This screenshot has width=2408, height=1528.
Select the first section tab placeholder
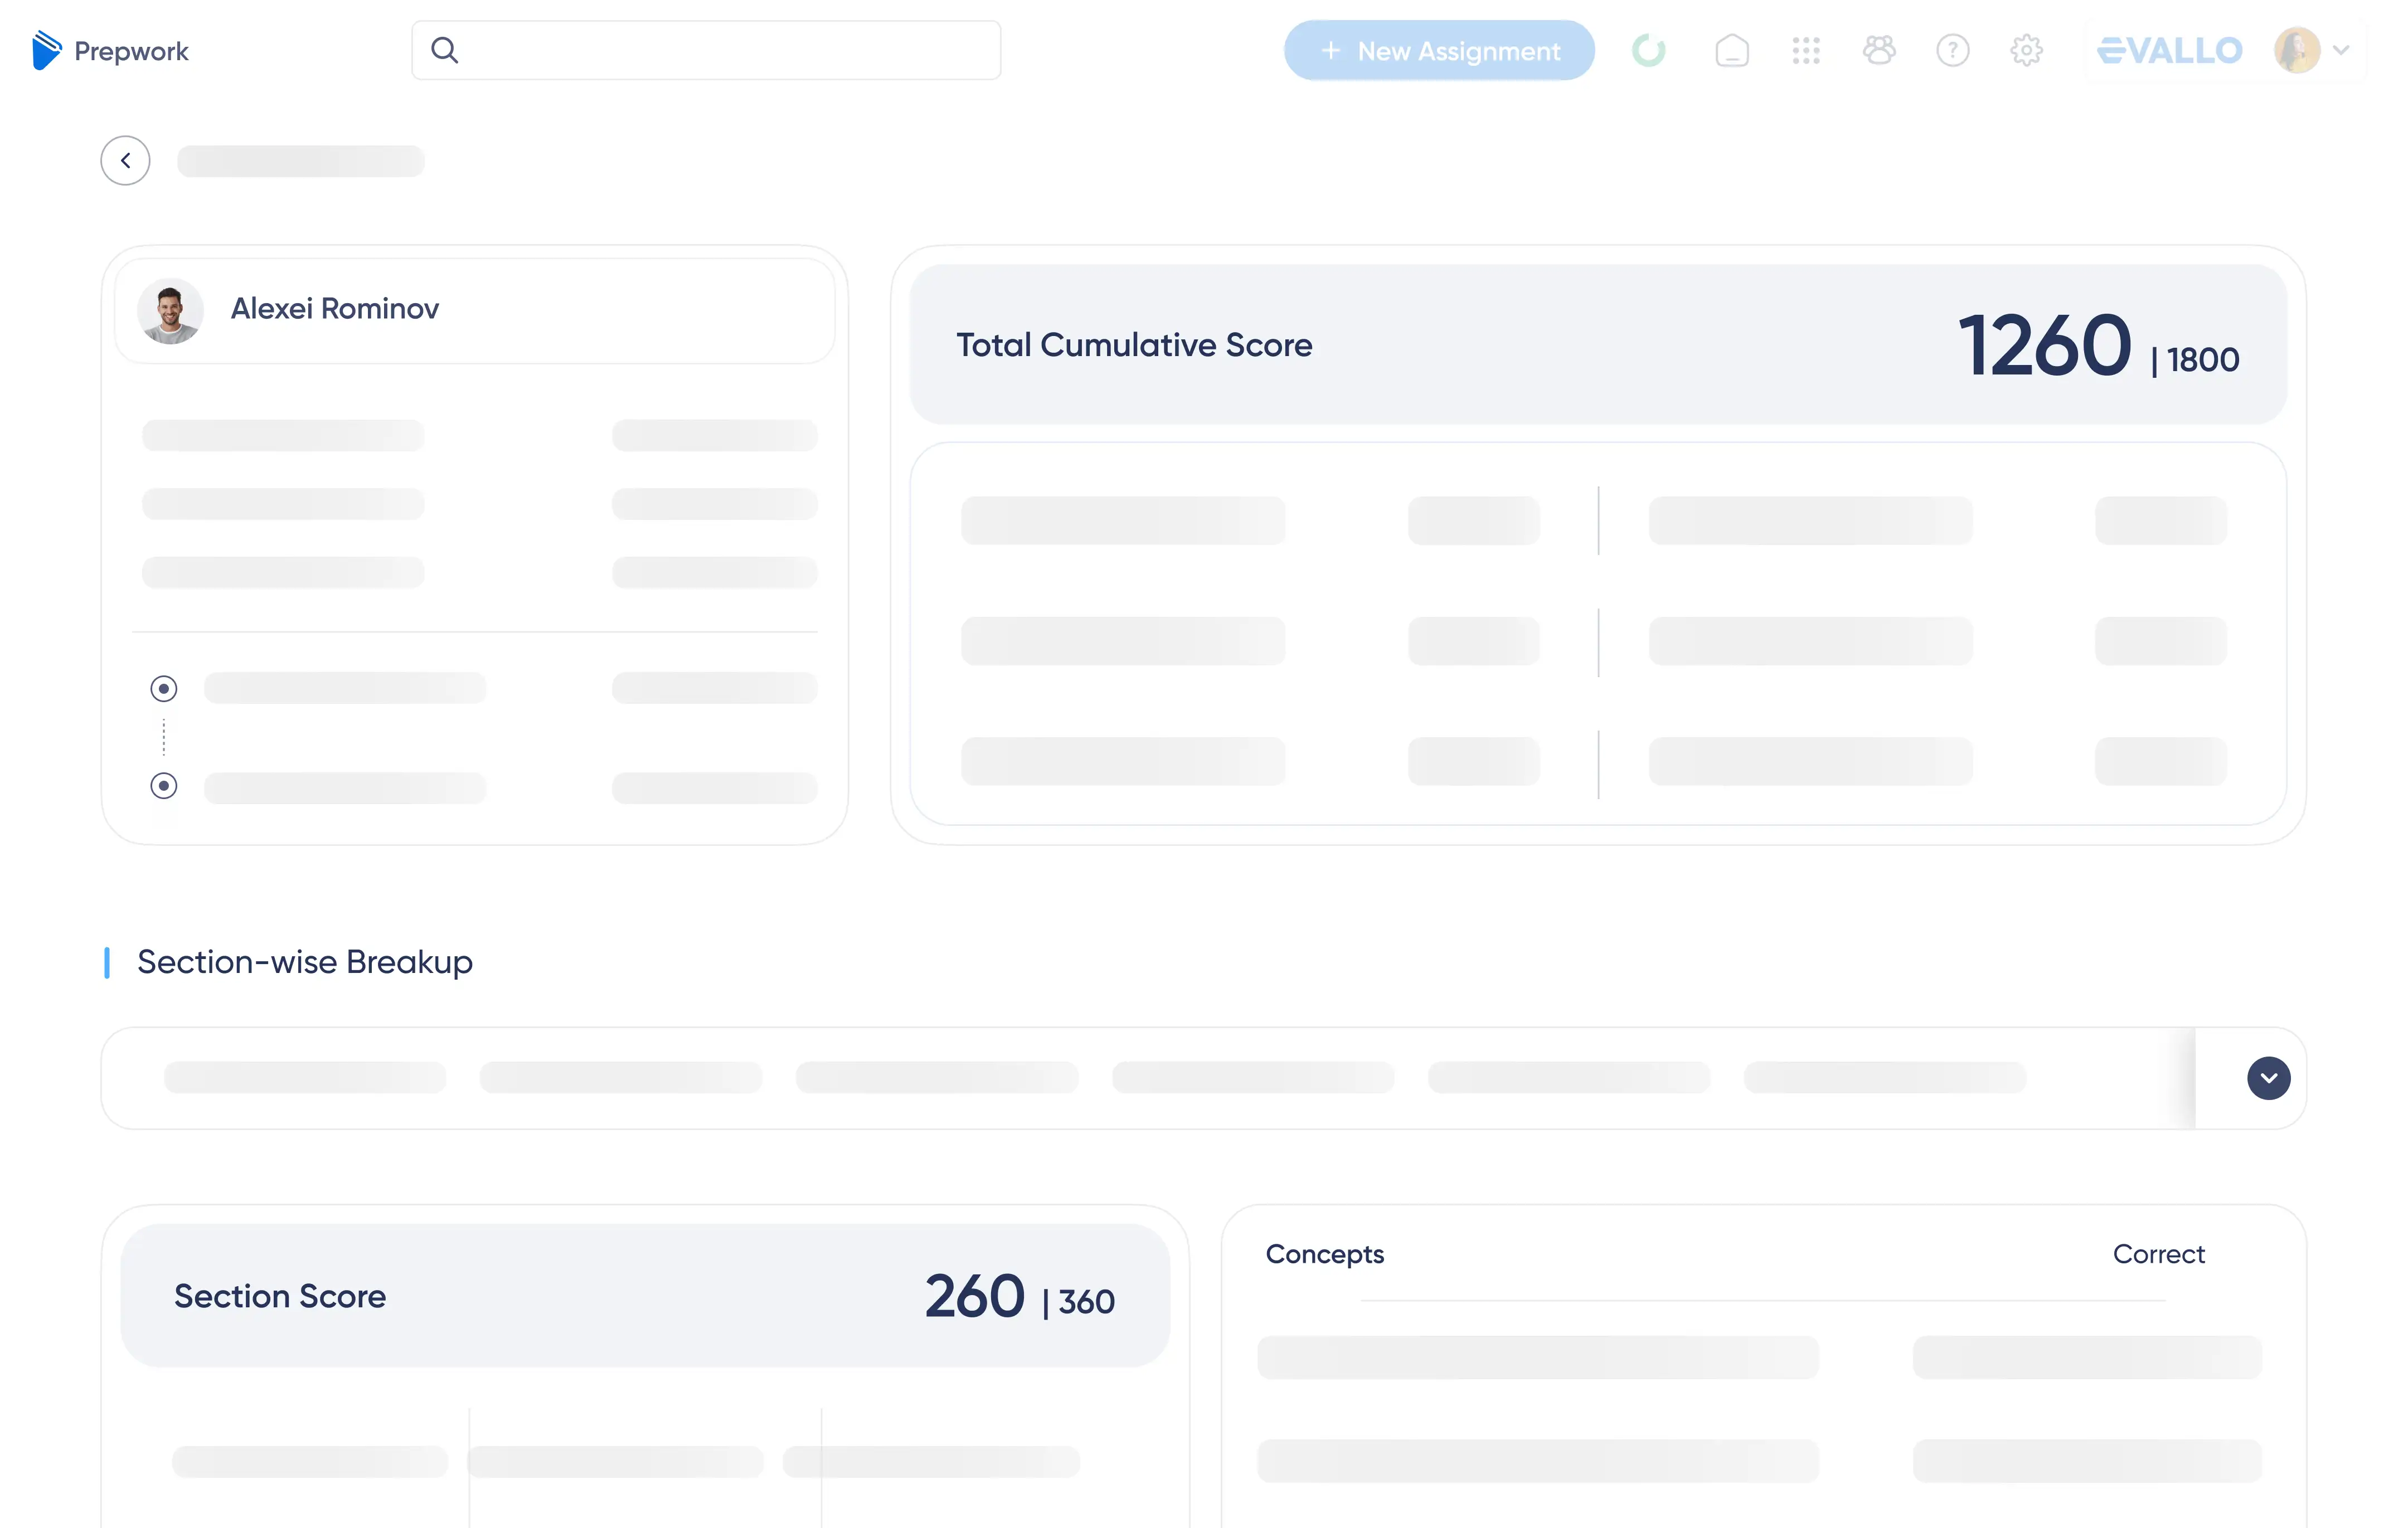pos(305,1078)
